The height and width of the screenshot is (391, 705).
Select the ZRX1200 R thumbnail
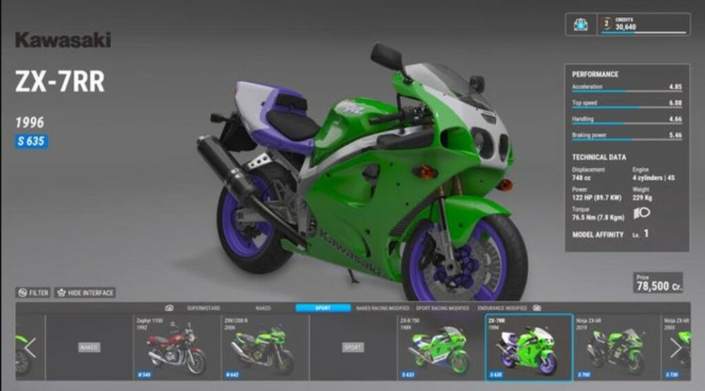click(x=265, y=347)
